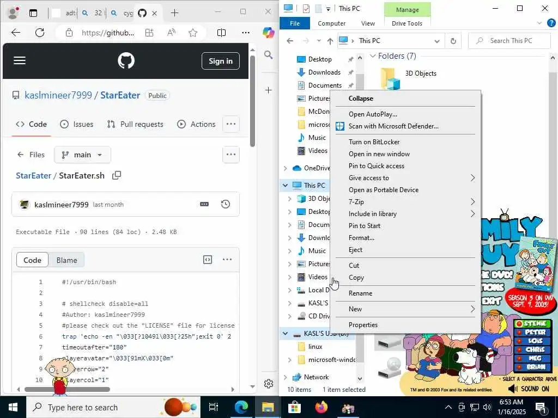Open the code view options ellipsis
The width and height of the screenshot is (558, 418).
[227, 260]
